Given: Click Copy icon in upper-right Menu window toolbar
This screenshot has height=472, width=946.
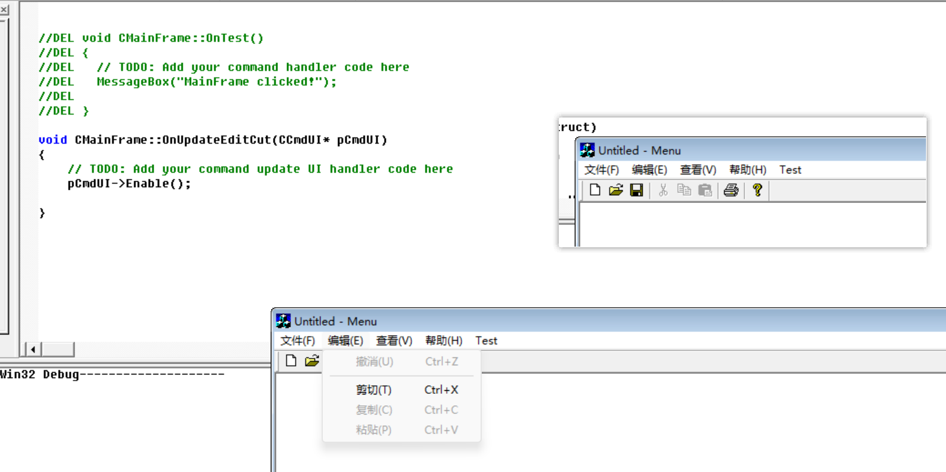Looking at the screenshot, I should click(684, 190).
